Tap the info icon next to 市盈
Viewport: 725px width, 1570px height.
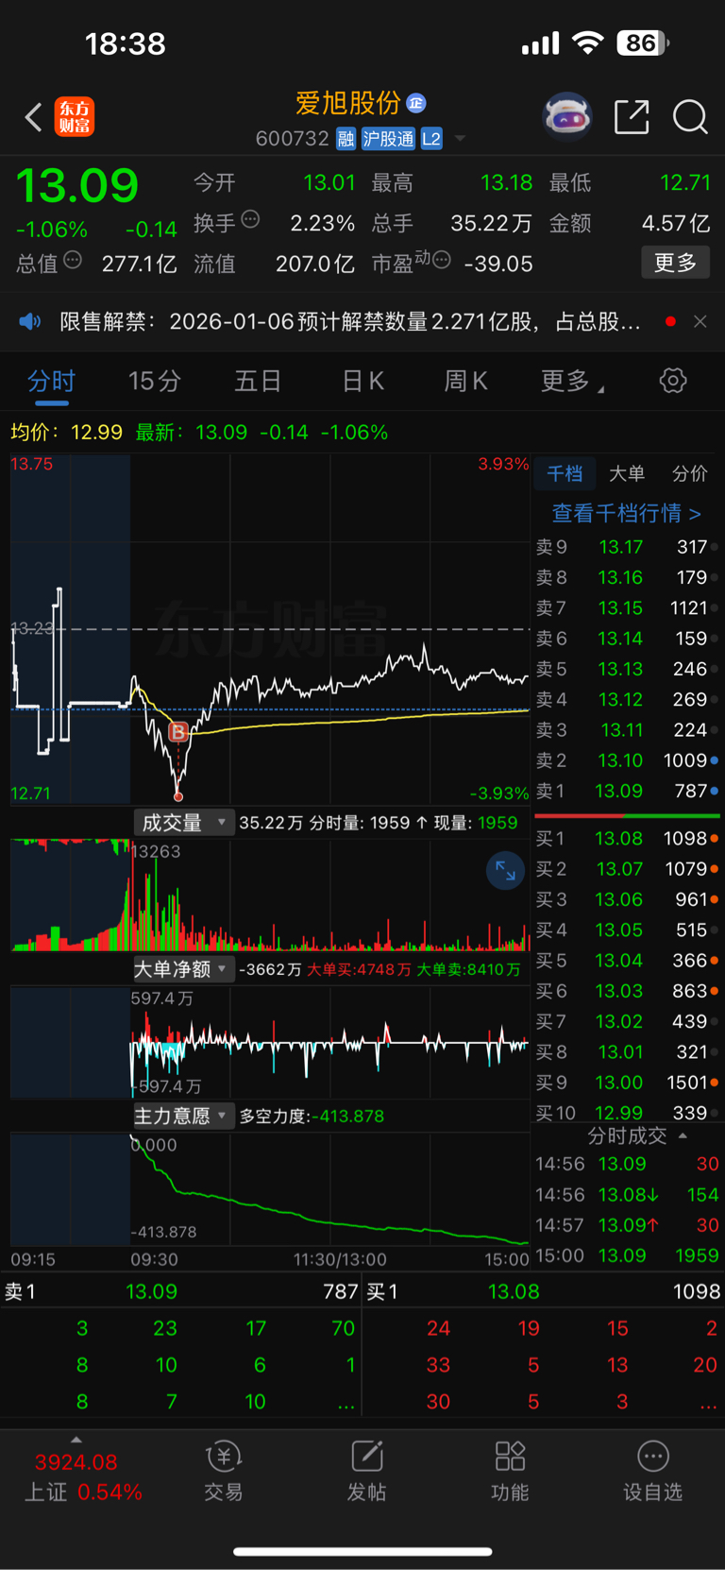[x=441, y=260]
